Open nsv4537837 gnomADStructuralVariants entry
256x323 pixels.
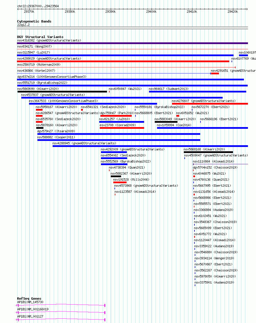[x=53, y=95]
